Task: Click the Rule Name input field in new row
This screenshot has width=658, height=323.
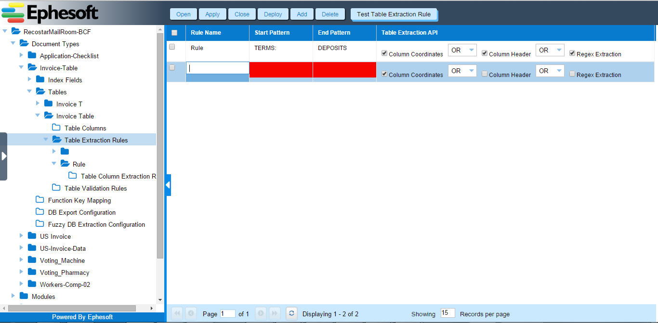Action: click(x=218, y=68)
